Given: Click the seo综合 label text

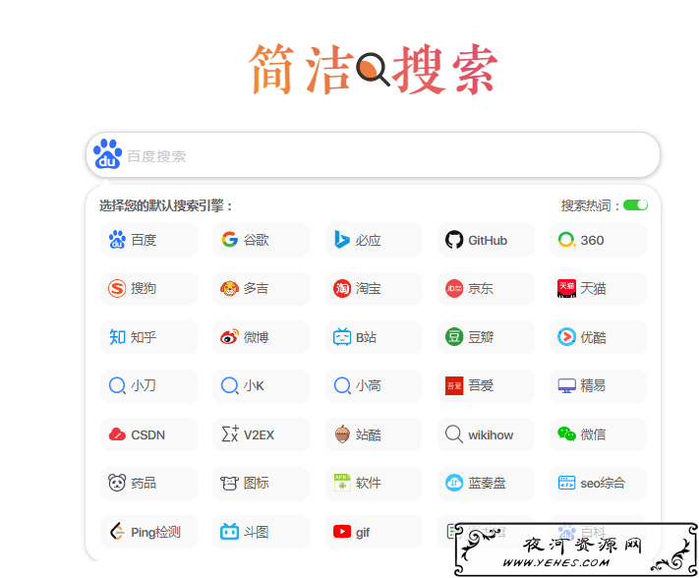Looking at the screenshot, I should coord(603,483).
